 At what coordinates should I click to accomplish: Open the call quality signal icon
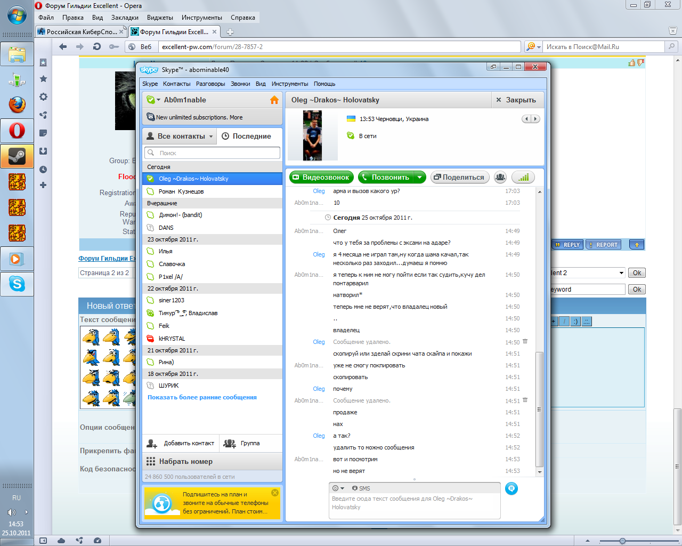[x=523, y=178]
